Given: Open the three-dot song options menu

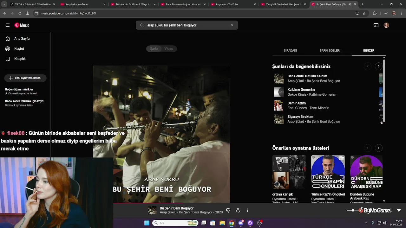Looking at the screenshot, I should click(x=247, y=210).
